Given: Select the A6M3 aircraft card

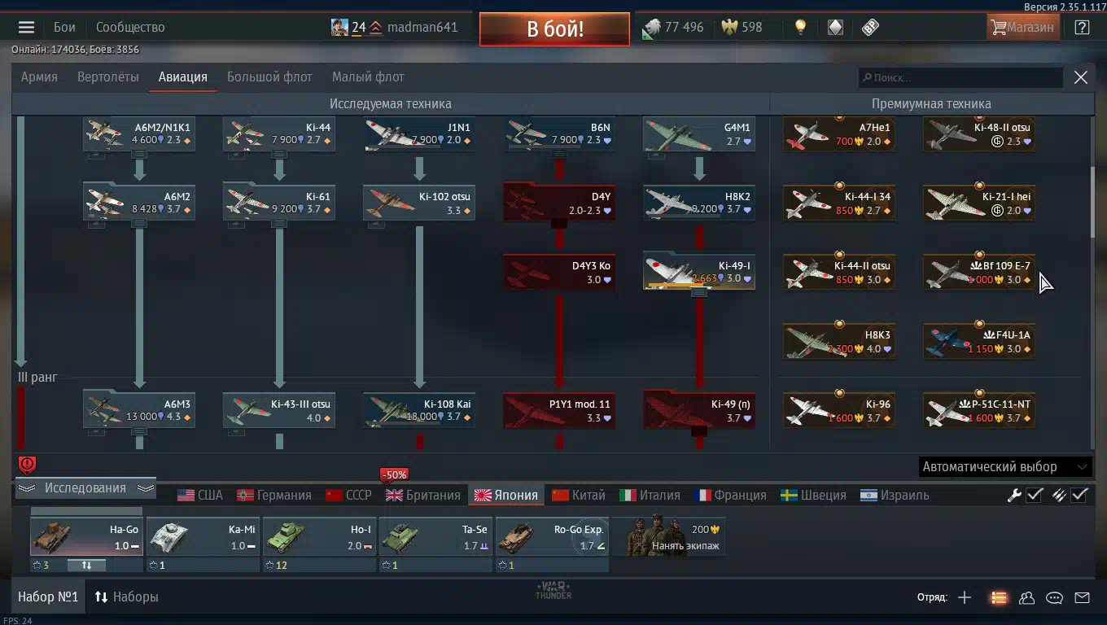Looking at the screenshot, I should [x=139, y=410].
